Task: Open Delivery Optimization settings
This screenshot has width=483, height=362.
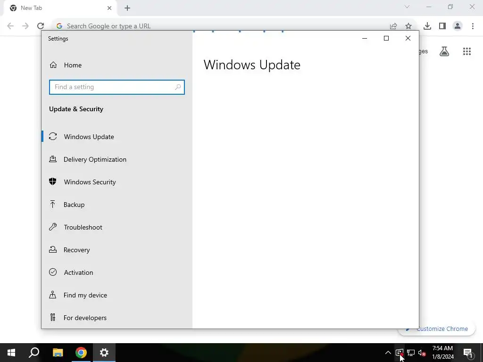Action: click(117, 159)
